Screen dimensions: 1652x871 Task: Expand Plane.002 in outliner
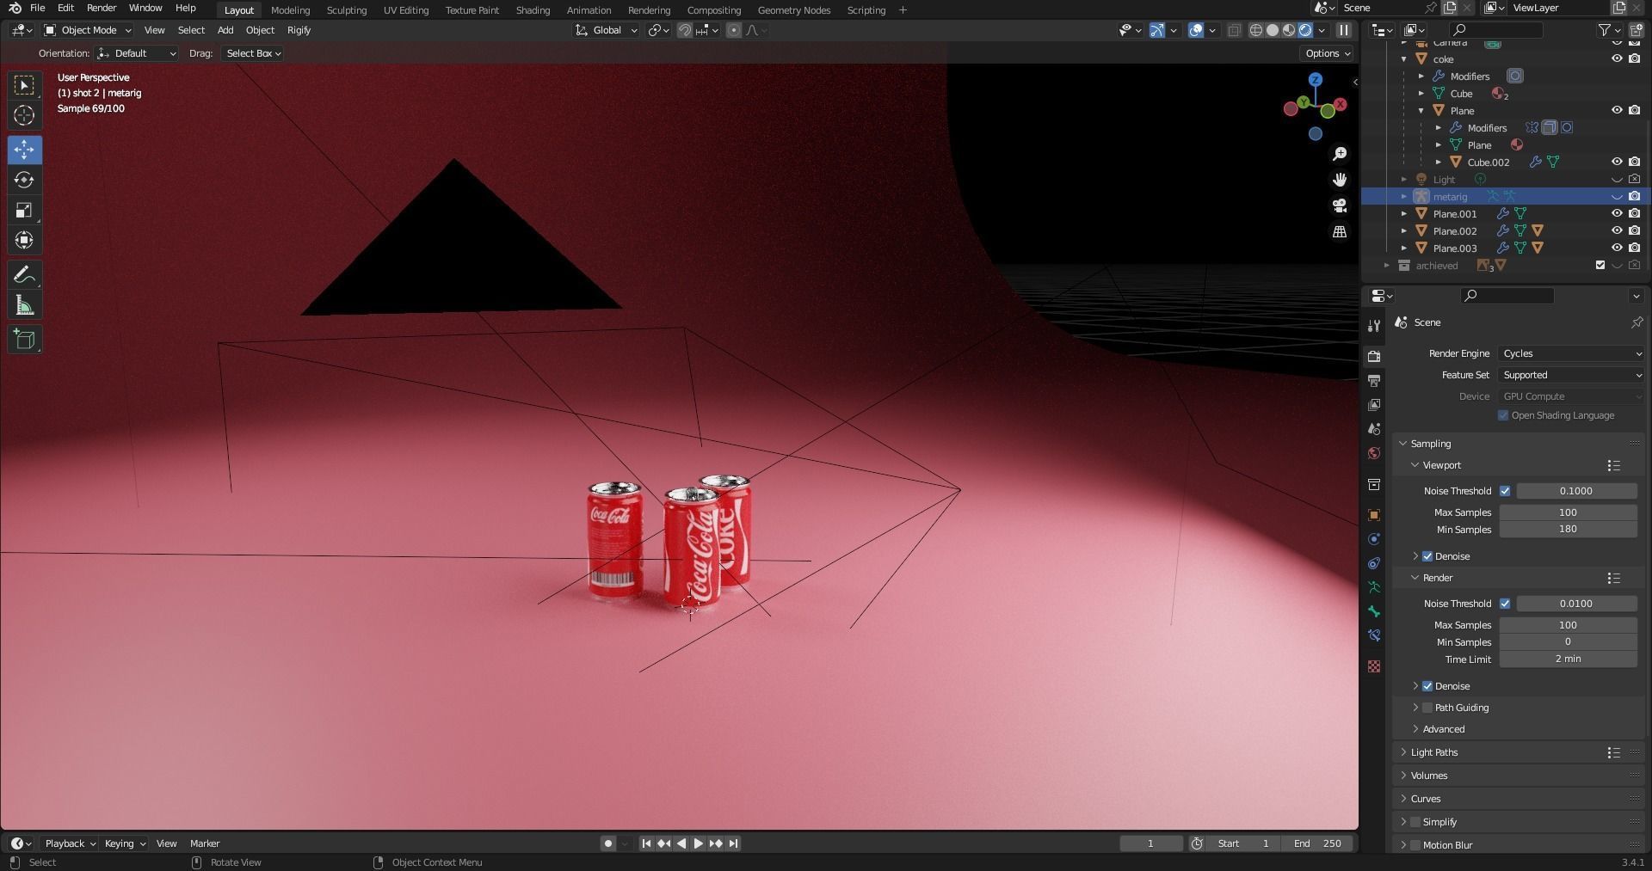(x=1404, y=231)
